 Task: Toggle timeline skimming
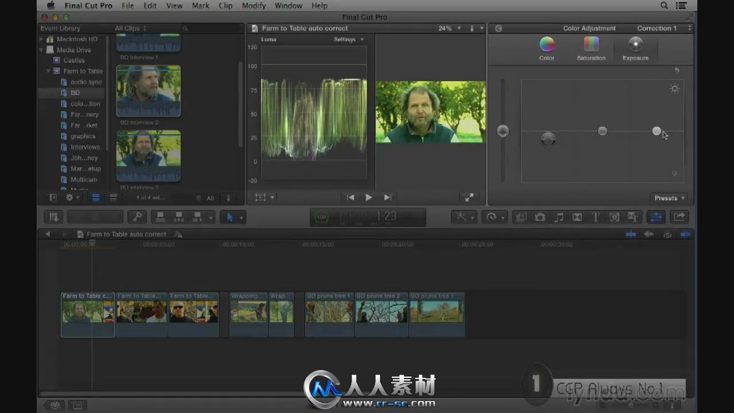click(631, 234)
